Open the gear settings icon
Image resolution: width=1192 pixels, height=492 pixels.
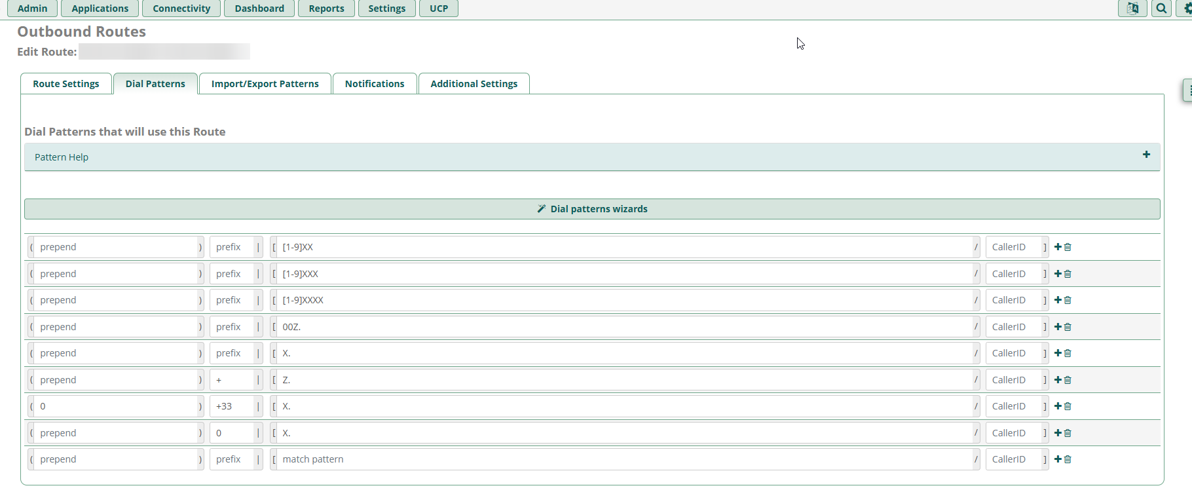1187,9
